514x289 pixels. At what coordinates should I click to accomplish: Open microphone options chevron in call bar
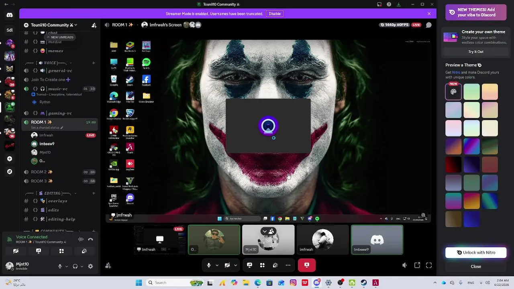pos(217,265)
